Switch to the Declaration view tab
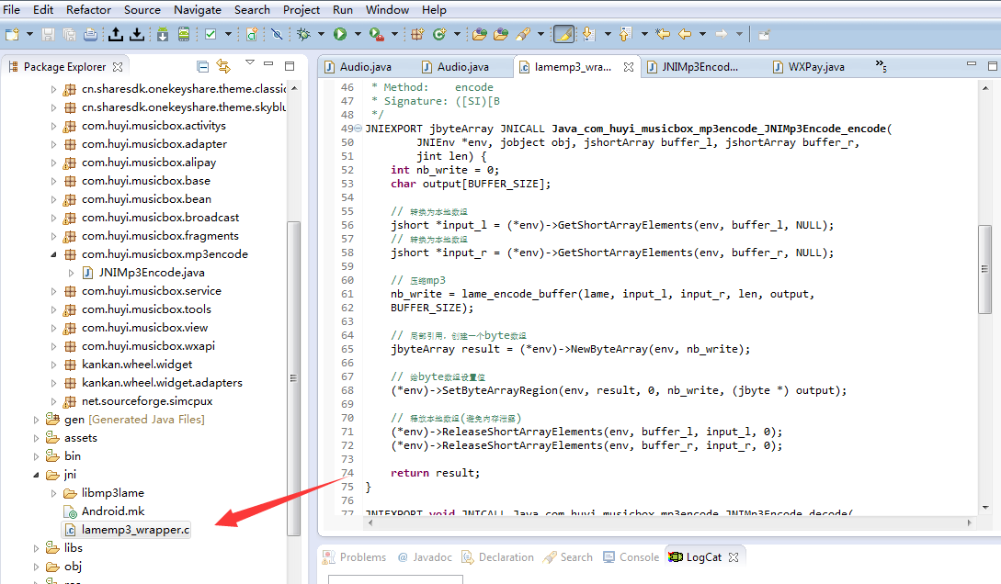Screen dimensions: 1001x584 point(498,557)
